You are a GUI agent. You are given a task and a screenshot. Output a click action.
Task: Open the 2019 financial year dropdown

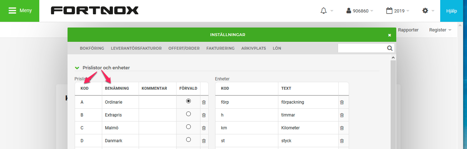click(398, 11)
